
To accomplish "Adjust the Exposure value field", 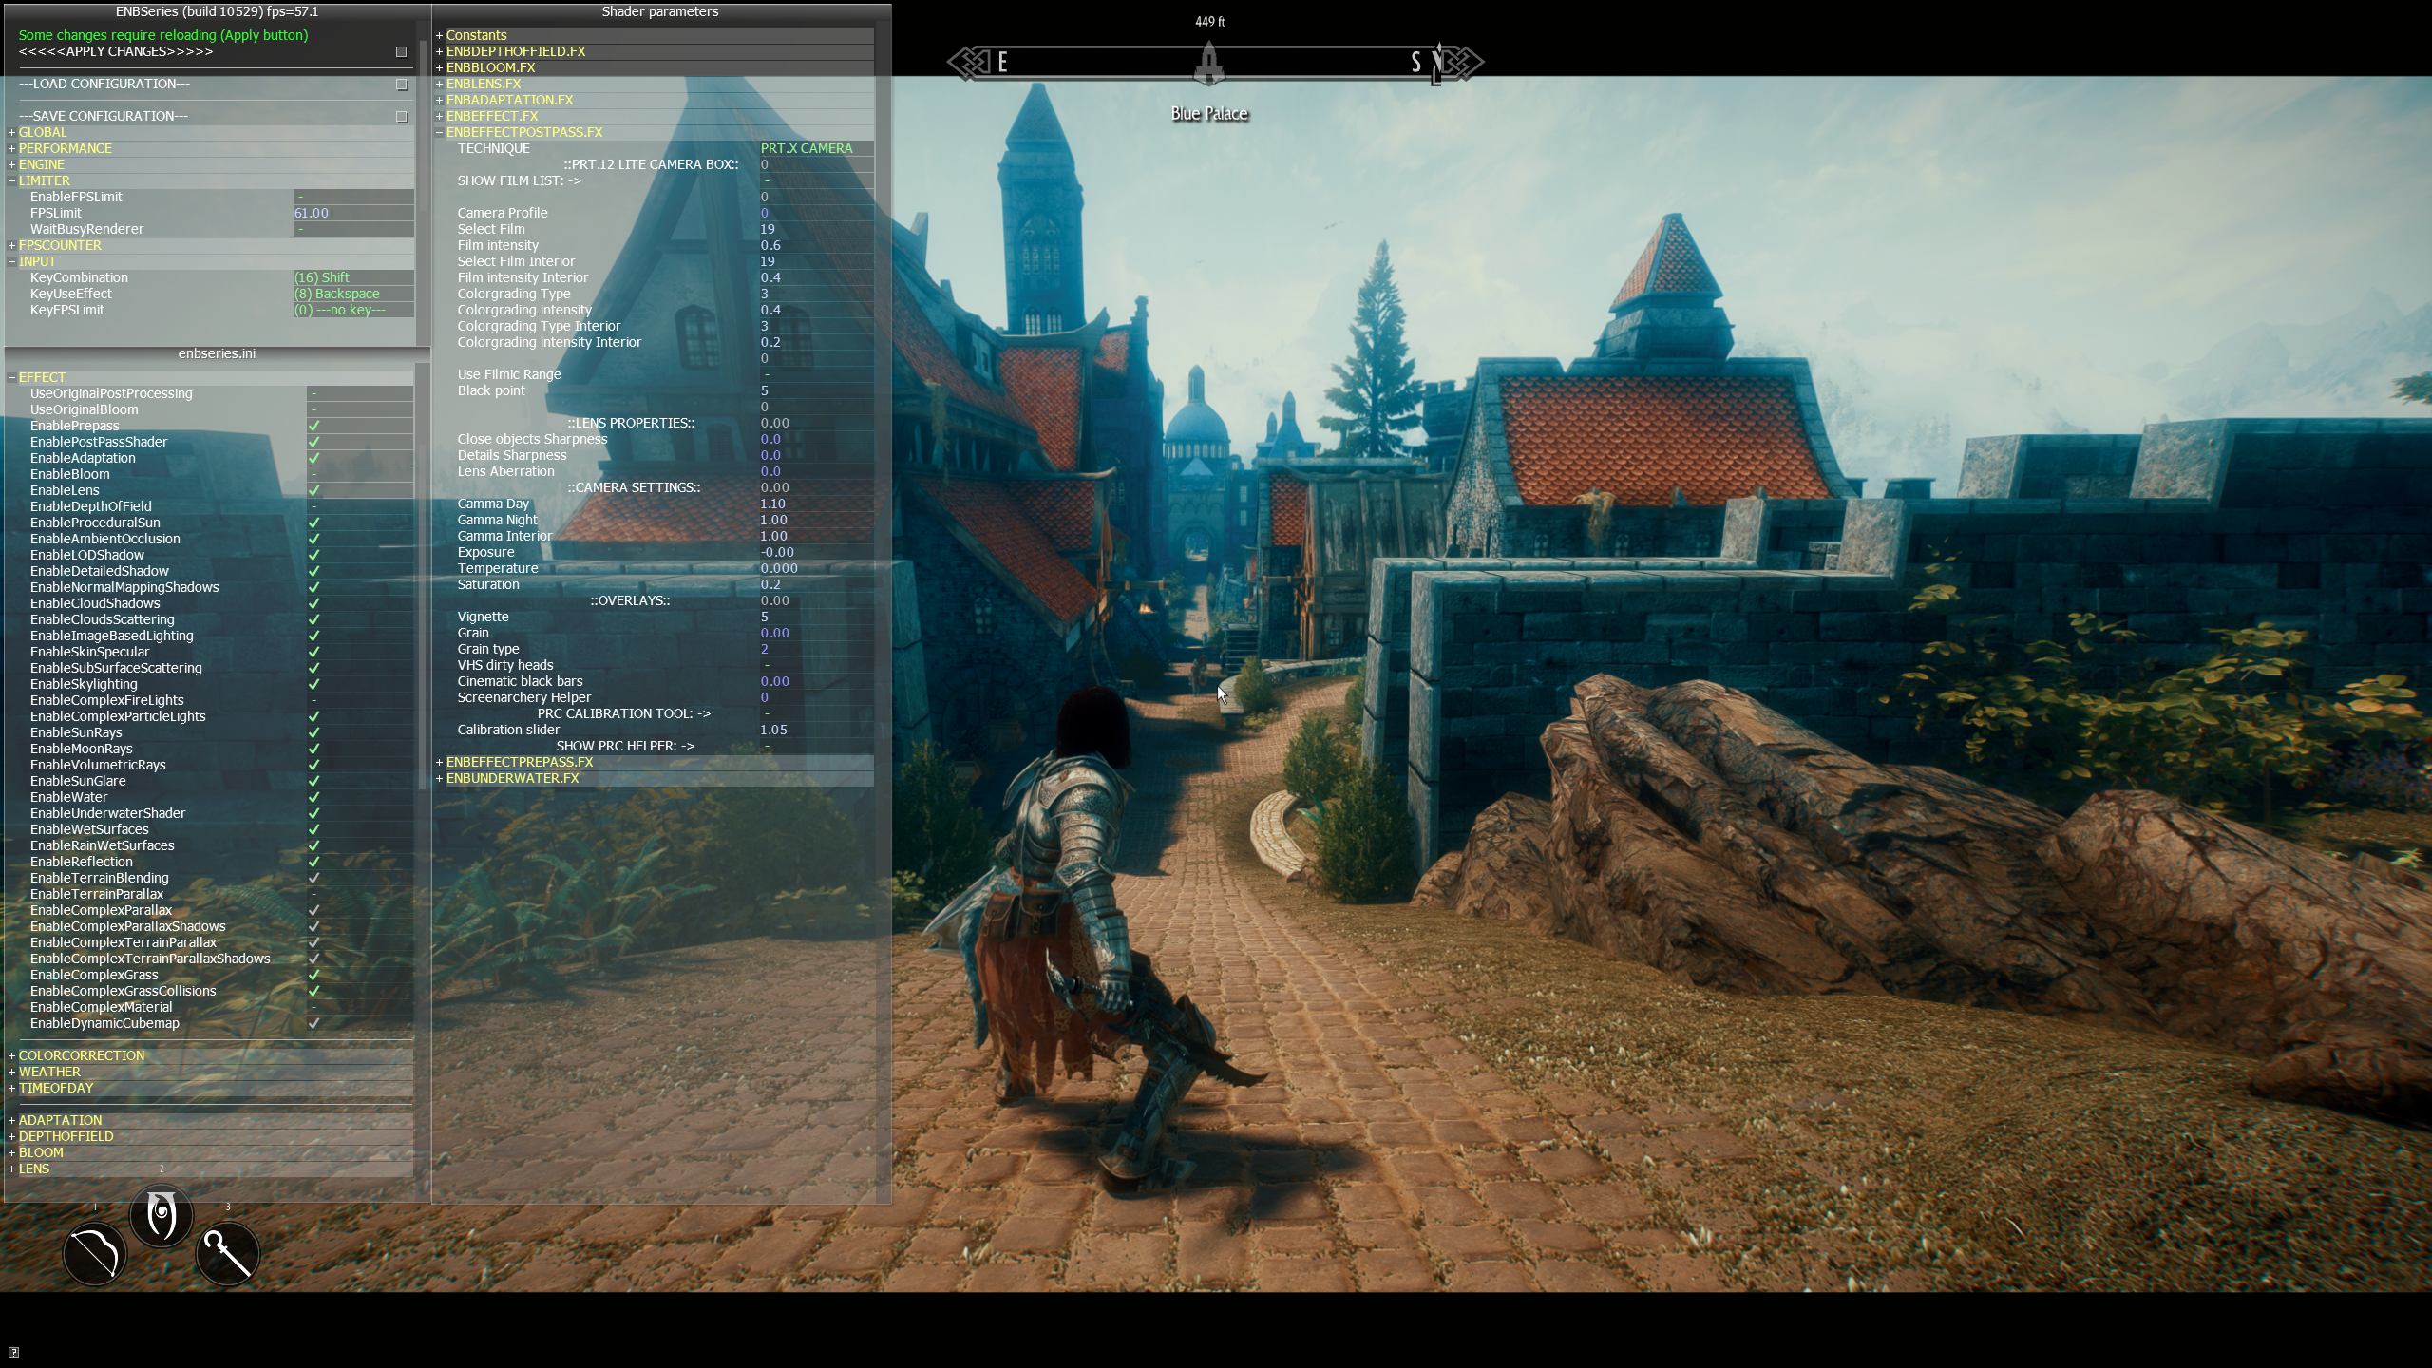I will tap(816, 552).
